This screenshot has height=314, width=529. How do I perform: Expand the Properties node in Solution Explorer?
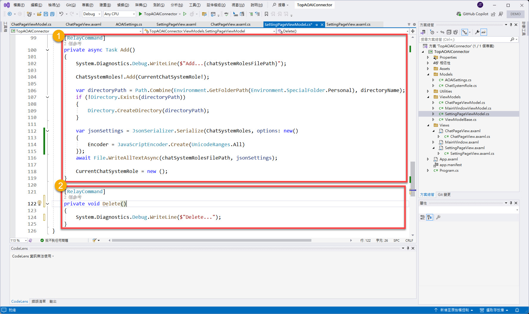(x=428, y=57)
